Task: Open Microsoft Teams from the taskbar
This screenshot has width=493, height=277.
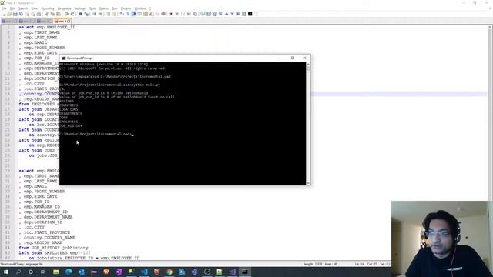Action: pos(194,272)
